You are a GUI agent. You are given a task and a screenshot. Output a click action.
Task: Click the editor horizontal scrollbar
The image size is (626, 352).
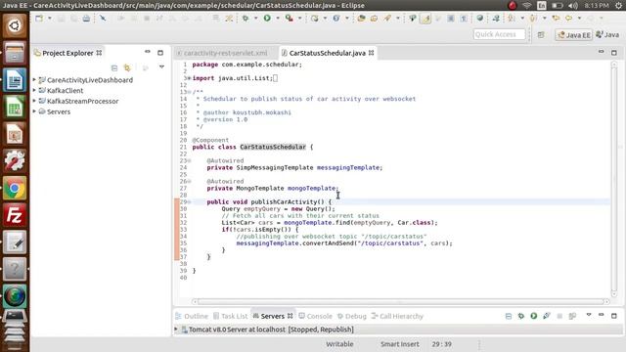400,302
